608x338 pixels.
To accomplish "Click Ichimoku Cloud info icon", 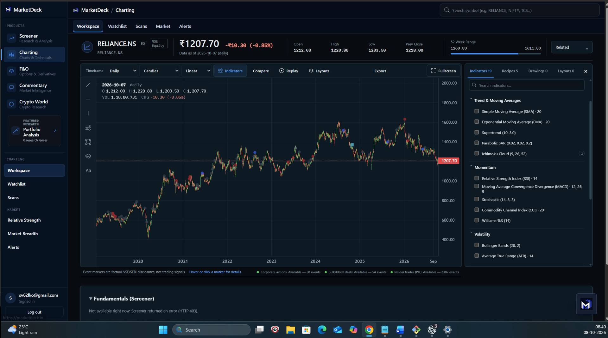I will click(x=581, y=154).
